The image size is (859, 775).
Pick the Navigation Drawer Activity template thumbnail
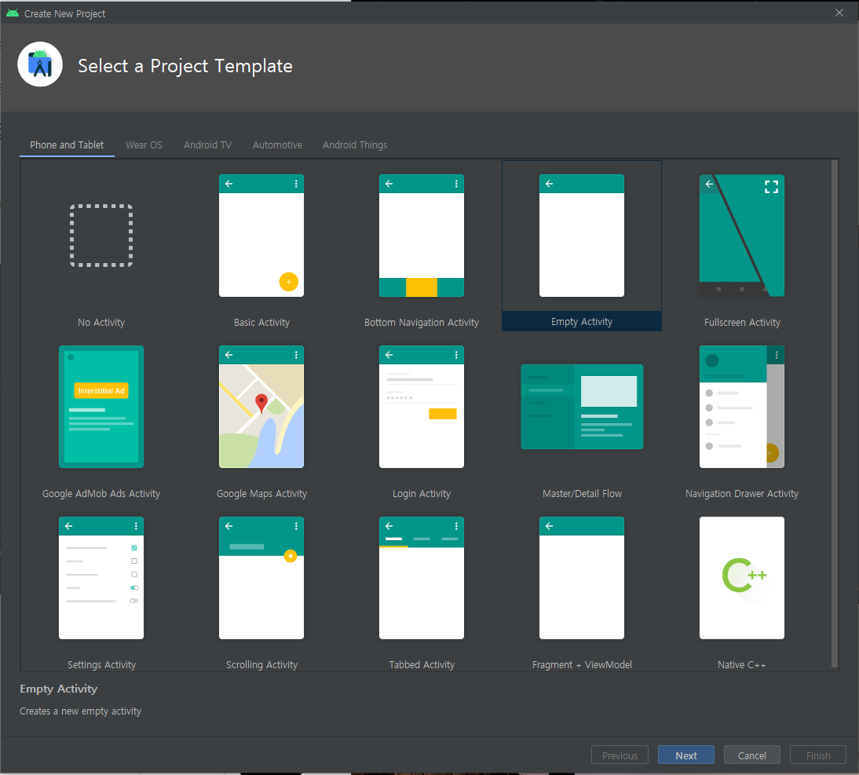(x=742, y=407)
